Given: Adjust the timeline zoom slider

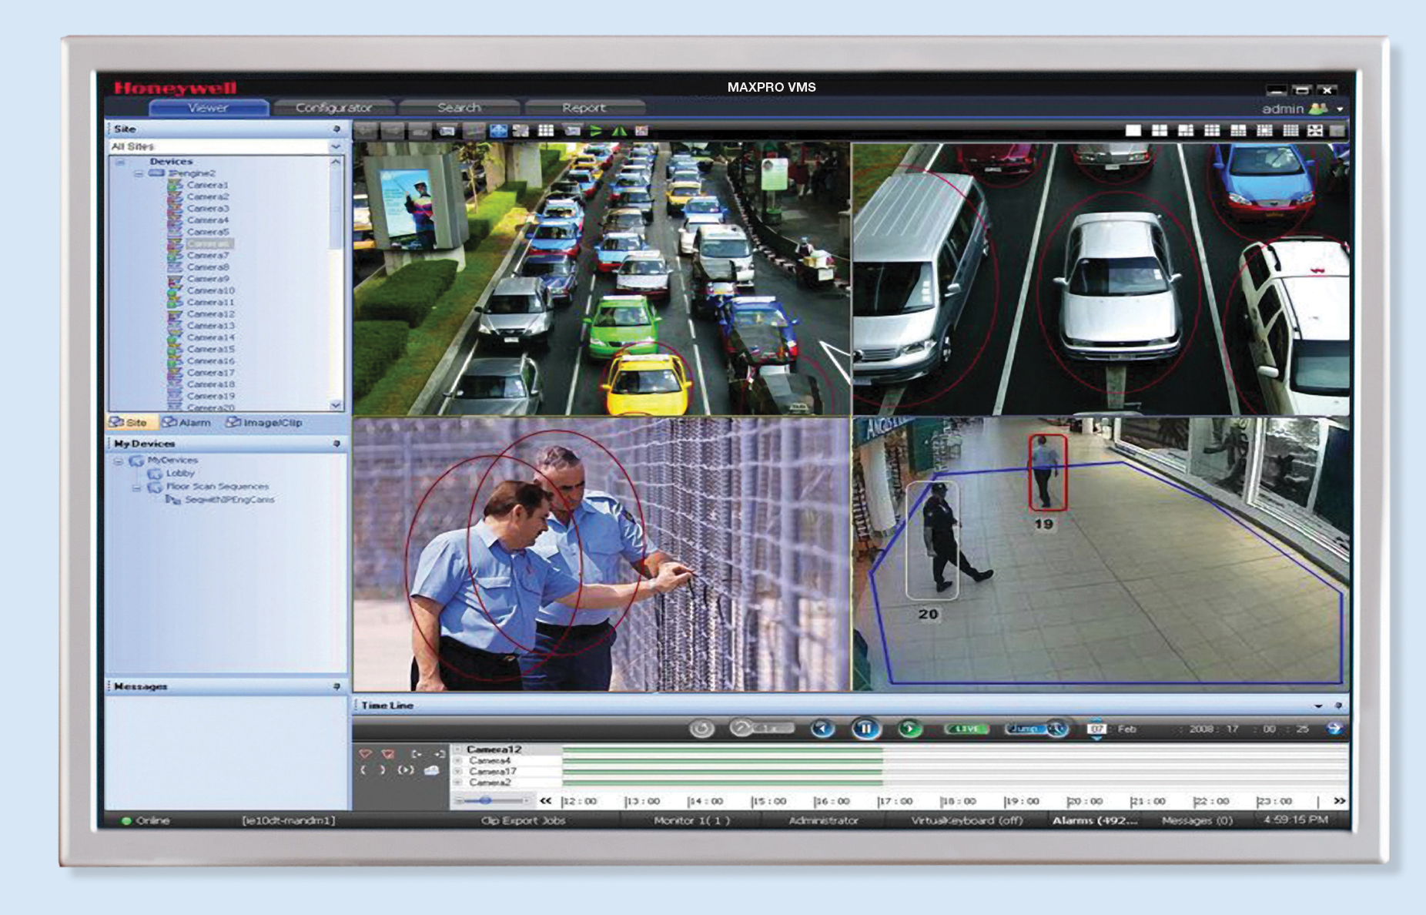Looking at the screenshot, I should pos(487,800).
